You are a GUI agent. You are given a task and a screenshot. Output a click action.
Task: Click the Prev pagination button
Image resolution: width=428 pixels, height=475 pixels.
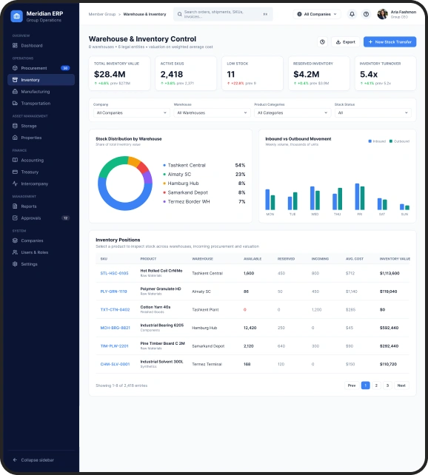coord(352,385)
